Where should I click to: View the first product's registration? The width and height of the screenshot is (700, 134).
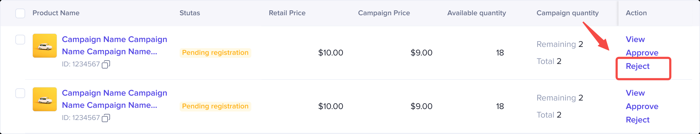pos(635,39)
